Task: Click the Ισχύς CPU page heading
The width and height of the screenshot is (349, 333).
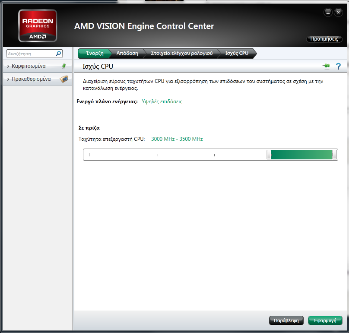Action: point(98,67)
